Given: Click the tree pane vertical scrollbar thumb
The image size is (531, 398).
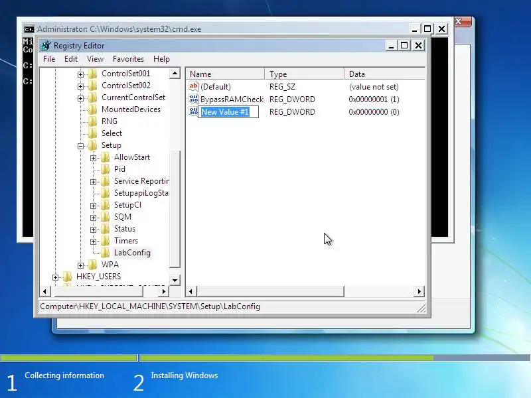Looking at the screenshot, I should (x=175, y=209).
